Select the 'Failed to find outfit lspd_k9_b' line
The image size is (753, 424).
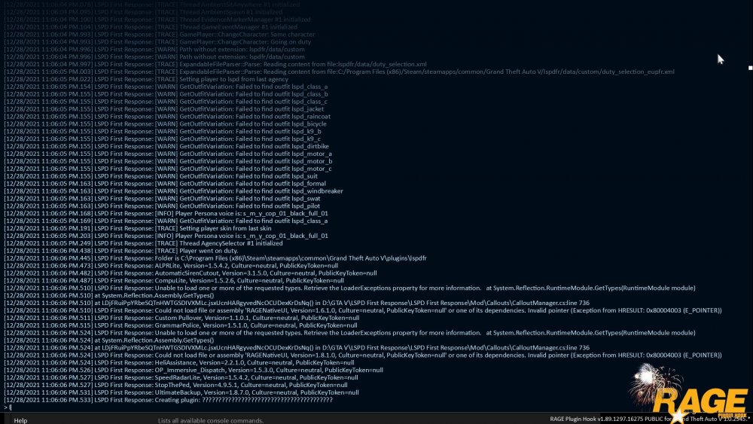(x=163, y=131)
